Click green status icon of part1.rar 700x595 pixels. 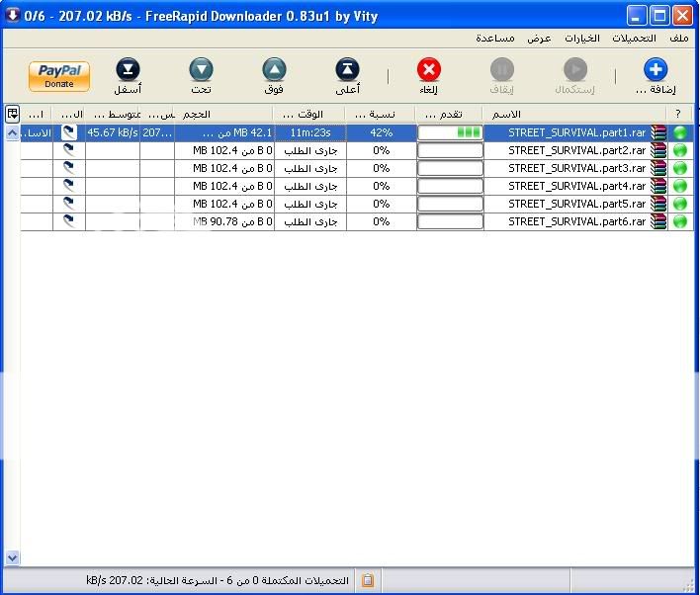680,132
